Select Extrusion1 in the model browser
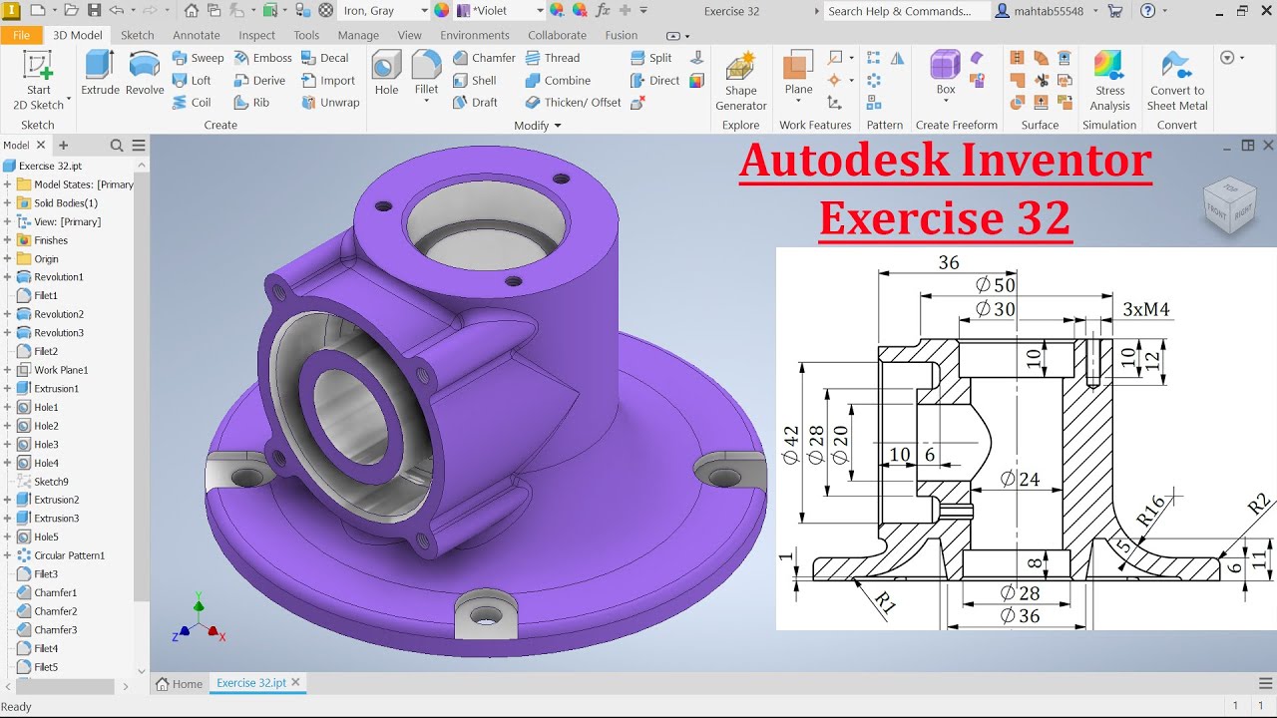Viewport: 1277px width, 718px height. (x=56, y=389)
